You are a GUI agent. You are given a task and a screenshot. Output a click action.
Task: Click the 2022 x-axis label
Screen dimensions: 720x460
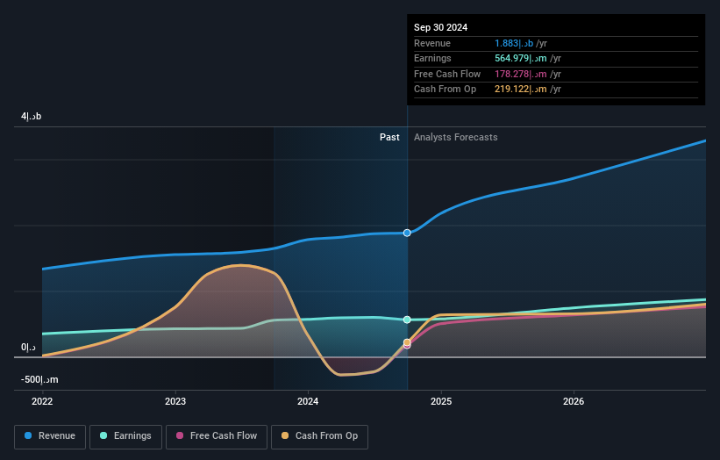42,401
